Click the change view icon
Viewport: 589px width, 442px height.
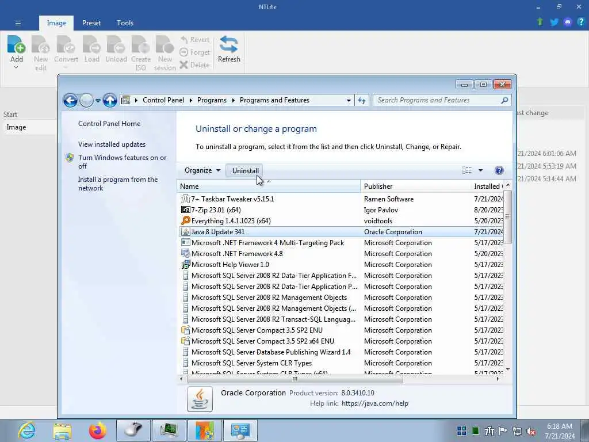coord(467,170)
